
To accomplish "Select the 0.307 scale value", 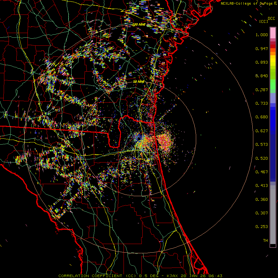I will [x=262, y=213].
